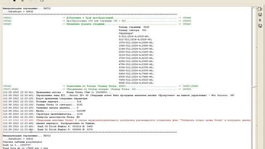
Task: Click the "Размер сектора 562" line
Action: (132, 30)
